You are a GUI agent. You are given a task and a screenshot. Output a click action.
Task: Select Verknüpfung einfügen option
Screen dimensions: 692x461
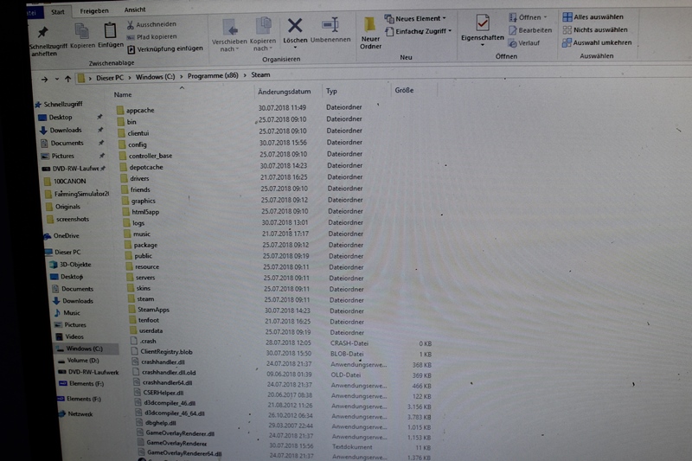coord(165,49)
